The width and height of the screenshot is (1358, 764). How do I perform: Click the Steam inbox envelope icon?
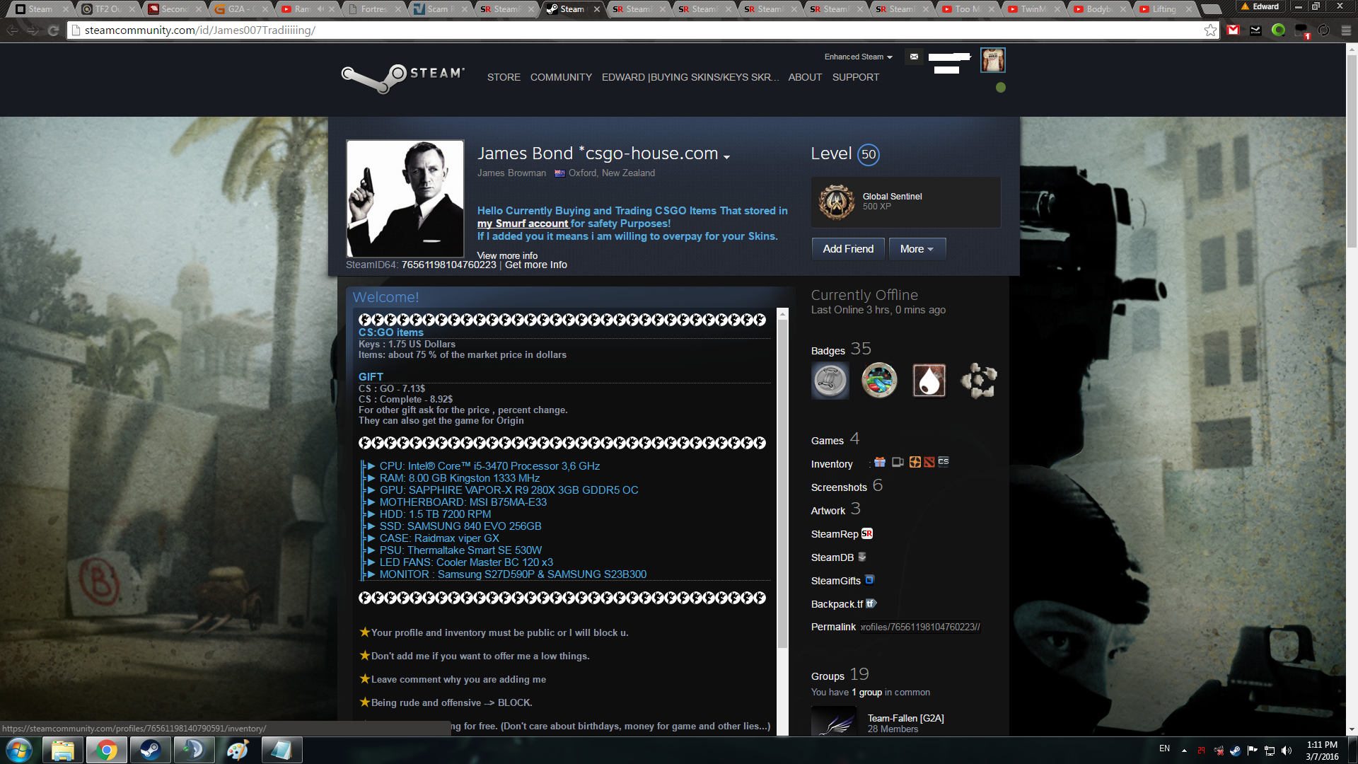(x=914, y=57)
